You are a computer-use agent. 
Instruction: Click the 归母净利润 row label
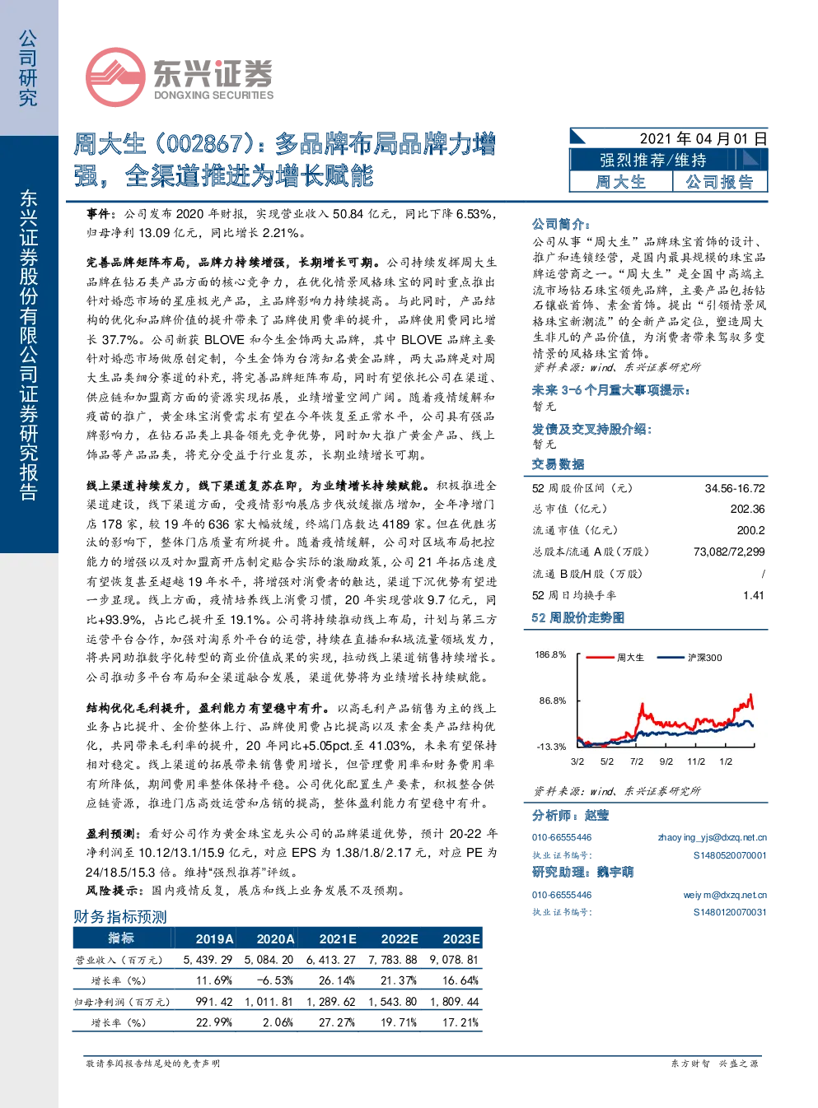[122, 1003]
